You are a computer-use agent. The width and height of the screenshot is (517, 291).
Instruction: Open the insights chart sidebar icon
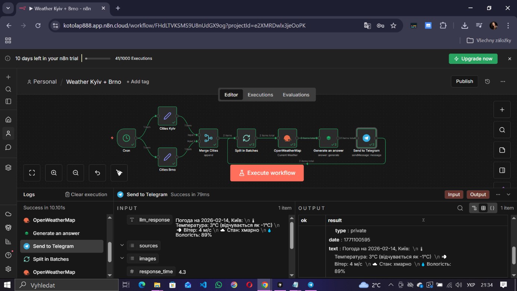coord(8,241)
